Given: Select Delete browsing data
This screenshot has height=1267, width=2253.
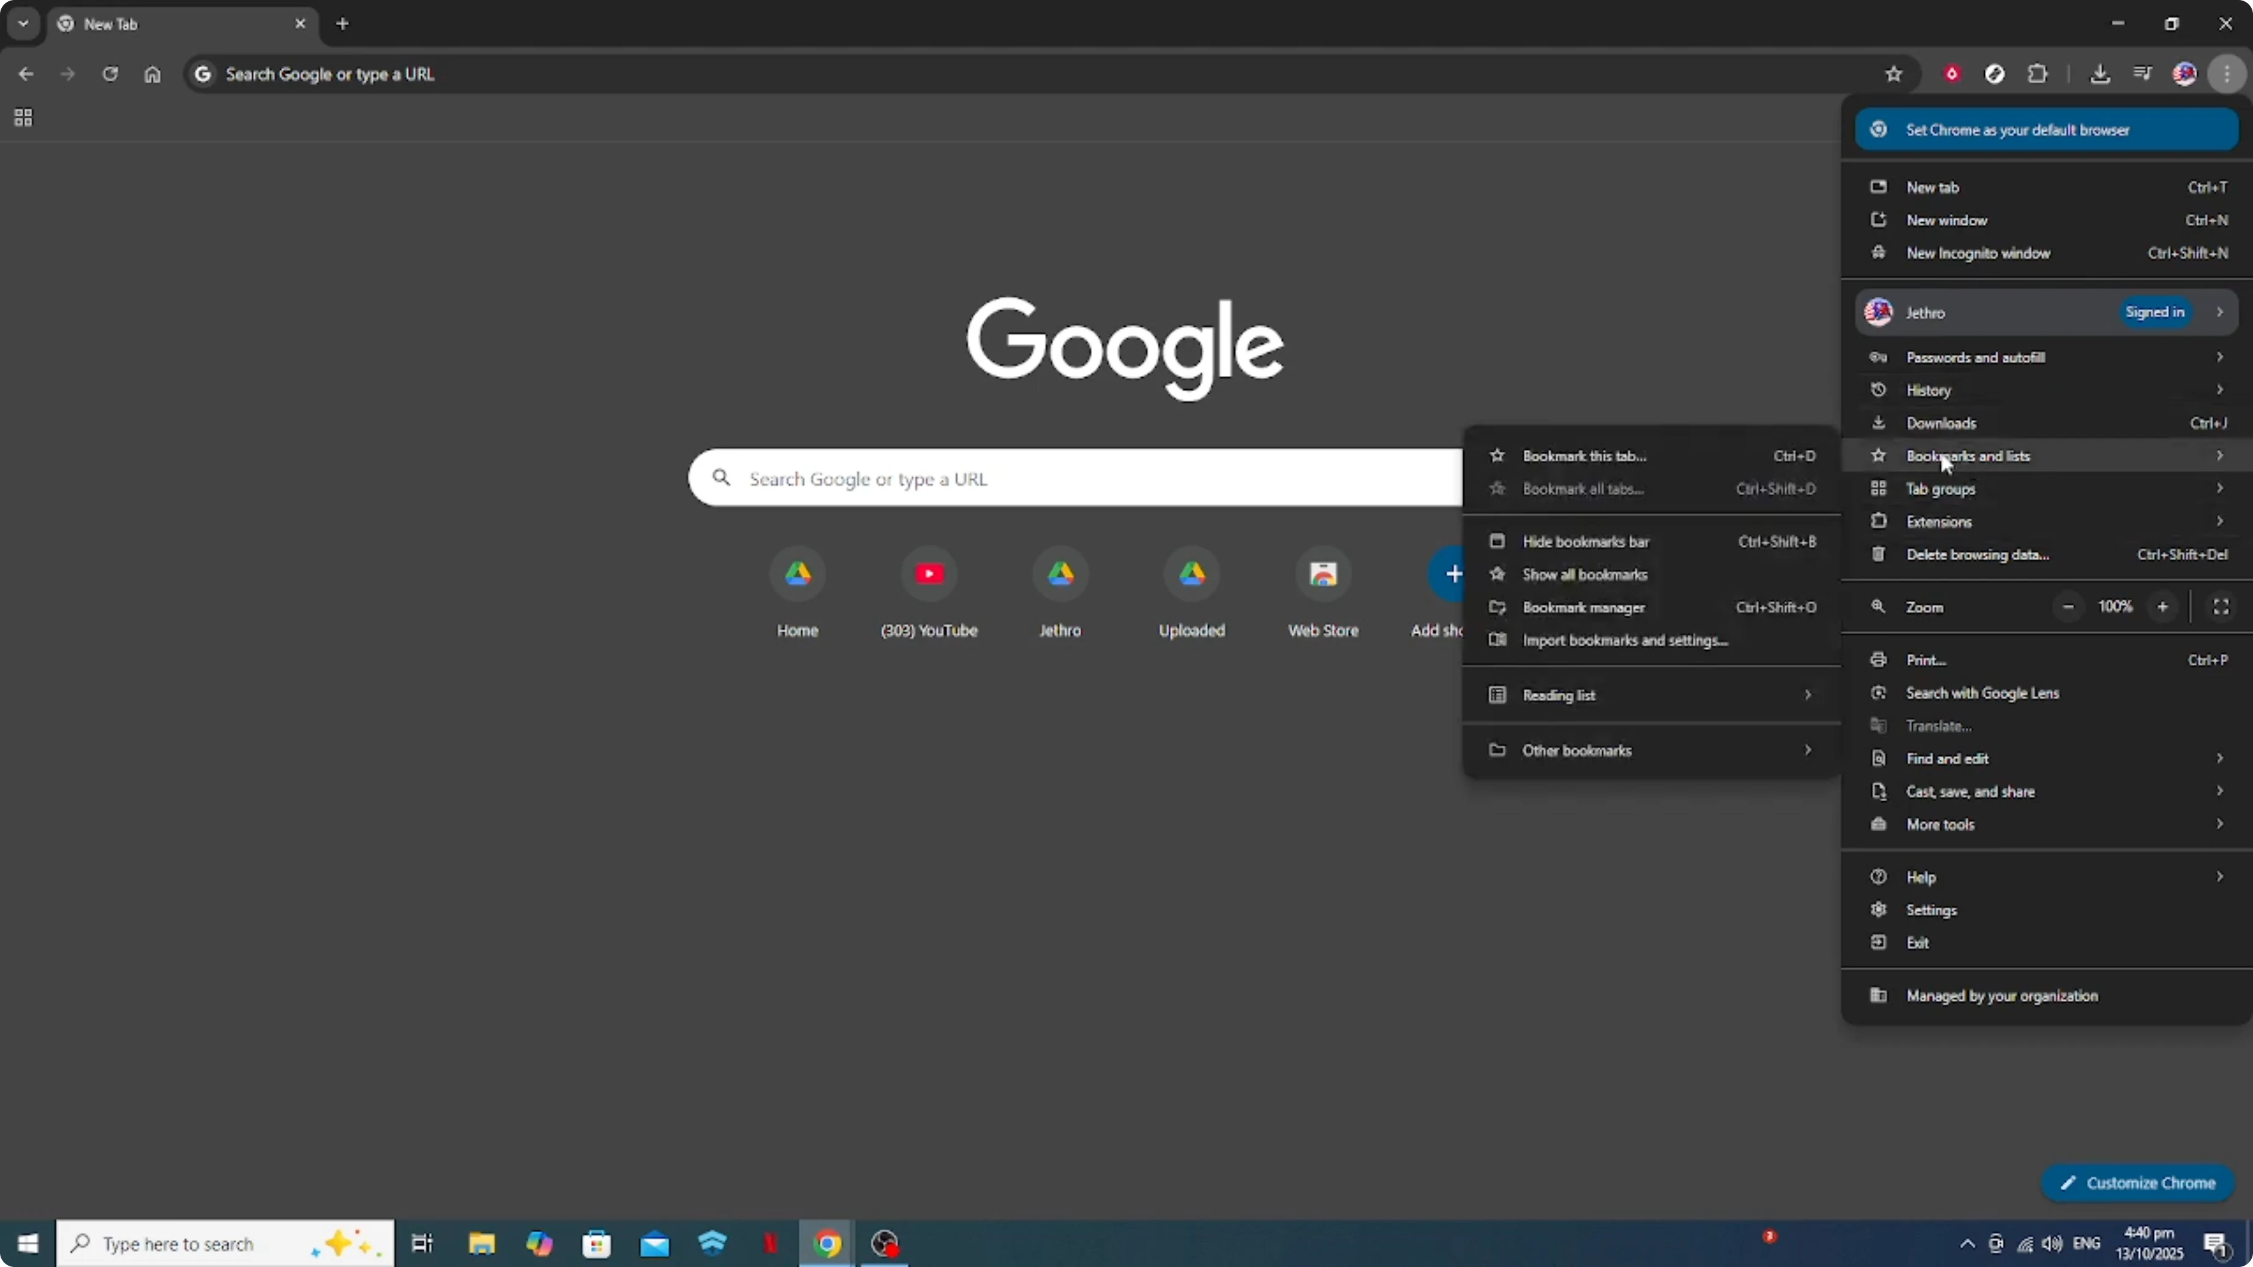Looking at the screenshot, I should pos(2047,555).
